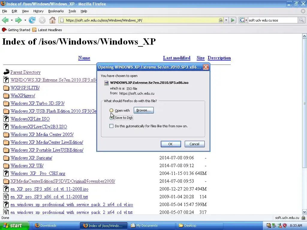Click the search magnifier button
Viewport: 307px width, 230px height.
point(301,20)
